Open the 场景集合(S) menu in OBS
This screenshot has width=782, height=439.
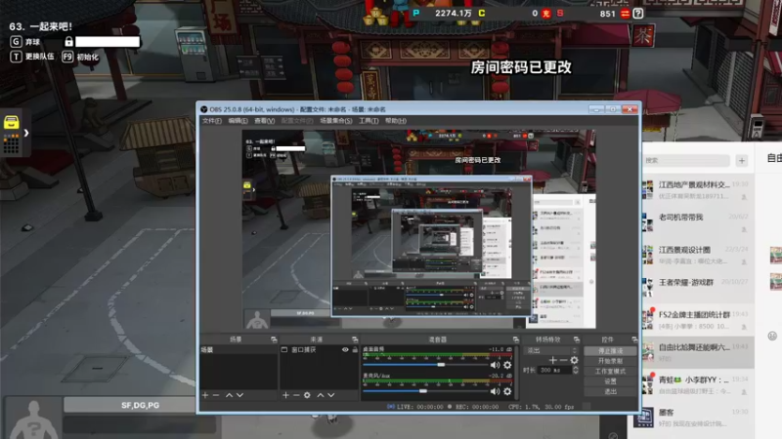(335, 121)
